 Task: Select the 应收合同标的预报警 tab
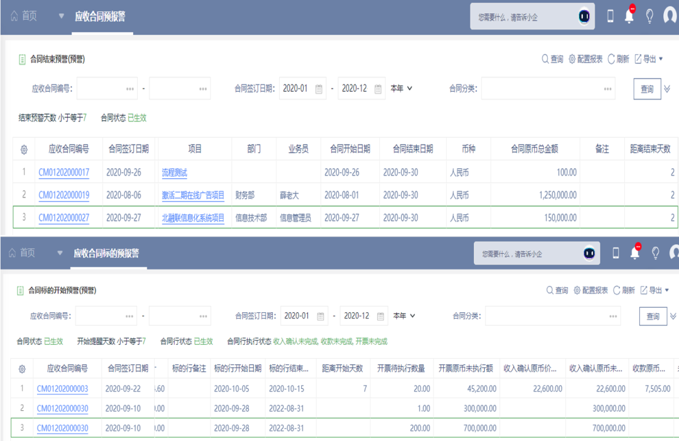pos(106,253)
